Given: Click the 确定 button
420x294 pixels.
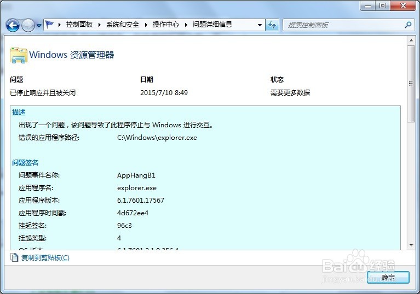Looking at the screenshot, I should click(x=388, y=278).
